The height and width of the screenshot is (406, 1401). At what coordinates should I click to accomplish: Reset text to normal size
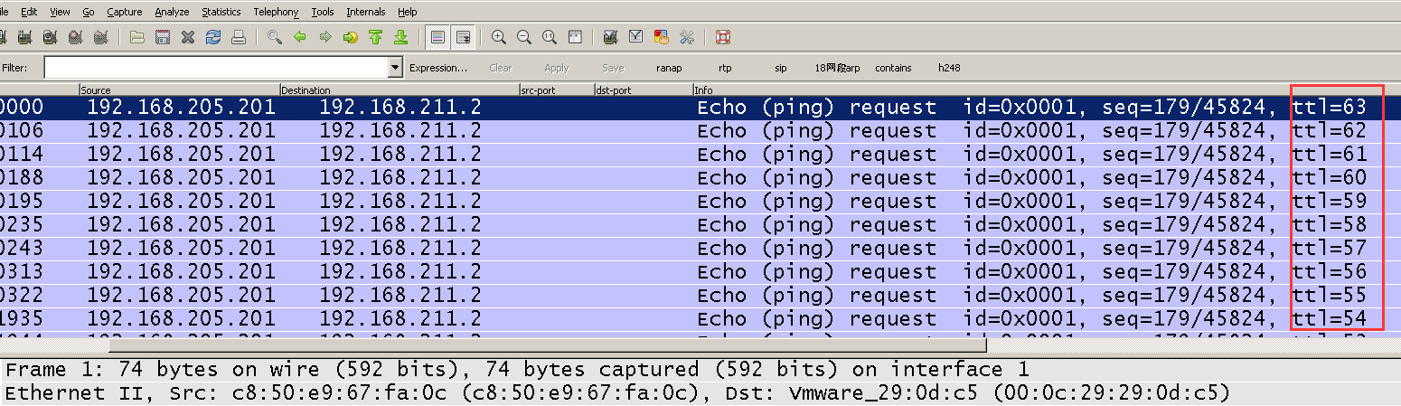tap(550, 37)
